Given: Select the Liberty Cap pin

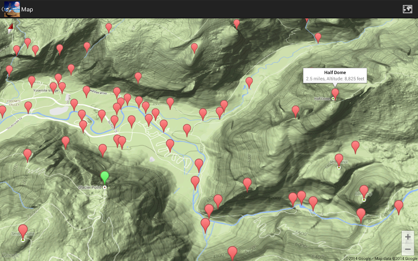Looking at the screenshot, I should coord(364,192).
